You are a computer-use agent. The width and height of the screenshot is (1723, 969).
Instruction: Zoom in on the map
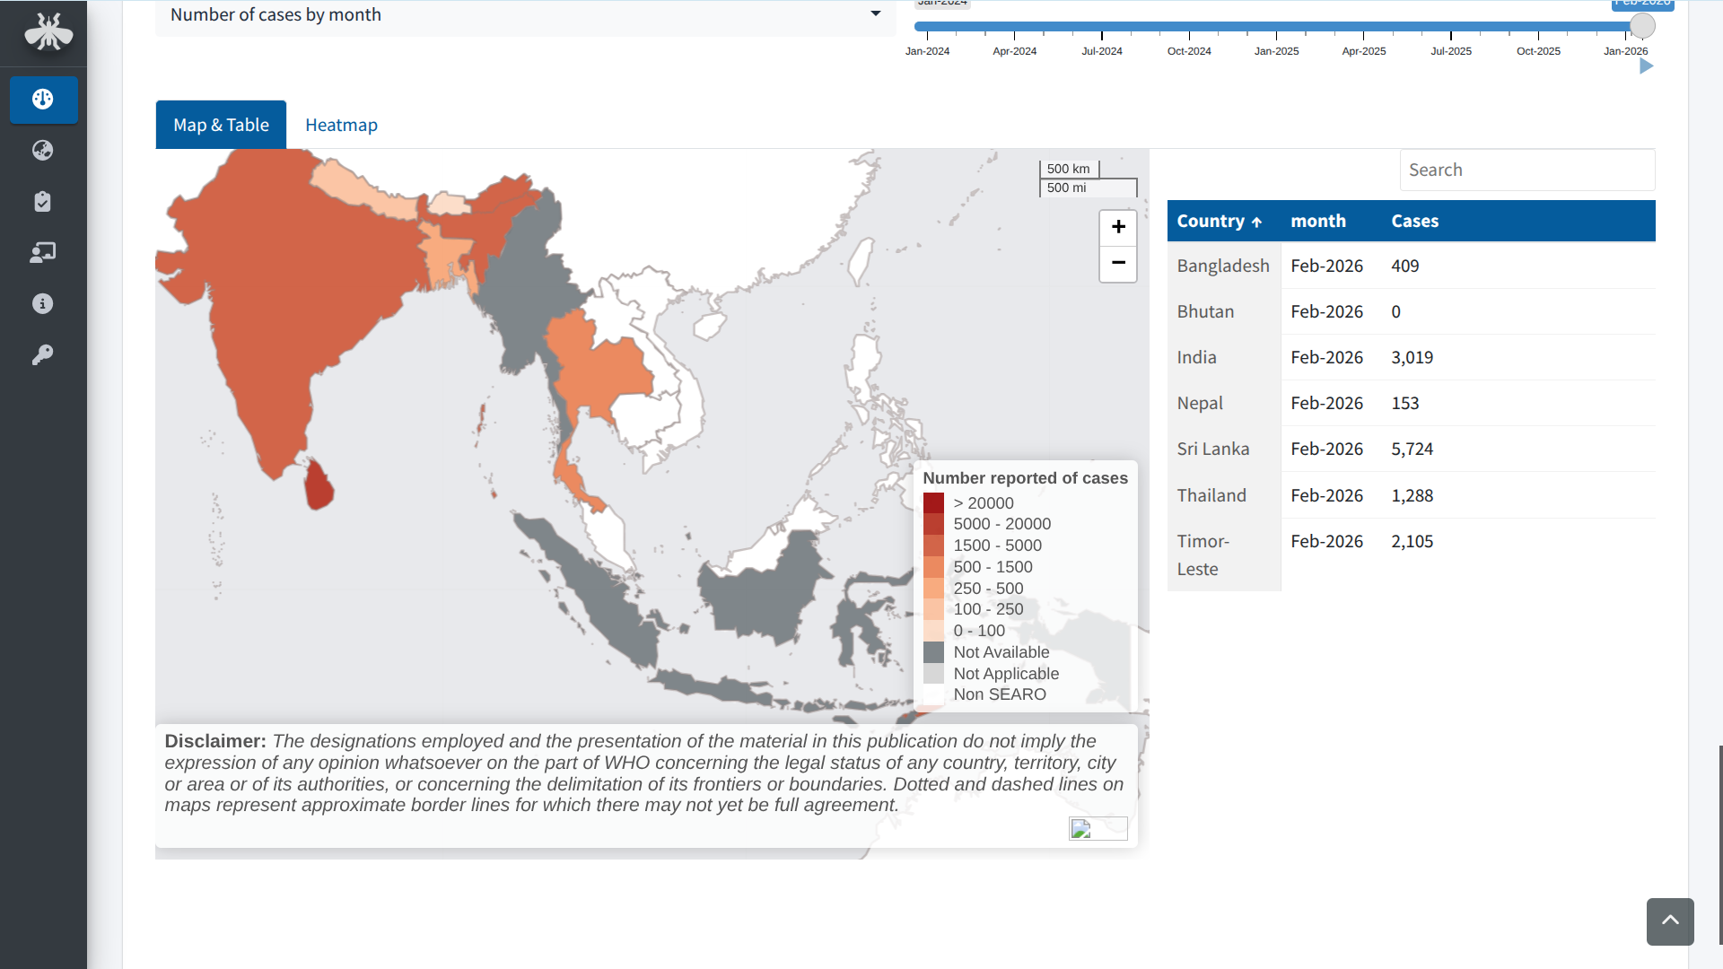coord(1118,227)
